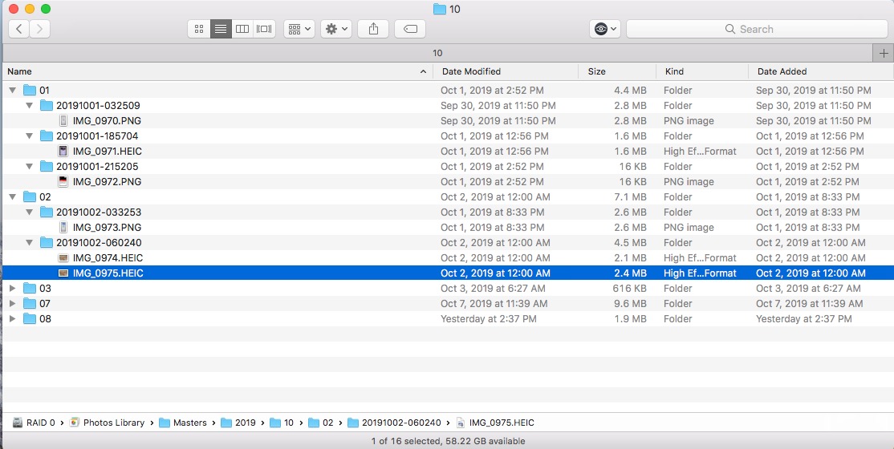The image size is (894, 449).
Task: Select folder 01 icon in list
Action: pyautogui.click(x=30, y=90)
